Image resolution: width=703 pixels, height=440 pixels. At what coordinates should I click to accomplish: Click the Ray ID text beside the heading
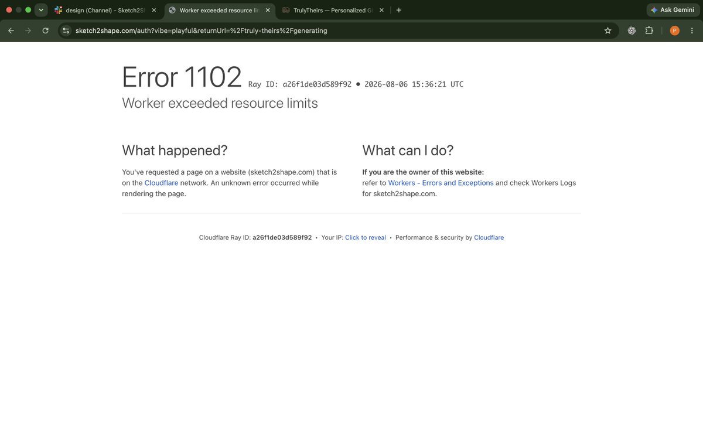coord(300,84)
